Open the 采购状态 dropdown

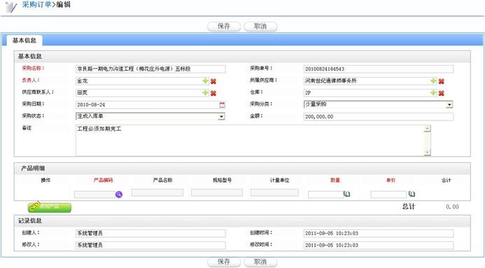click(221, 117)
